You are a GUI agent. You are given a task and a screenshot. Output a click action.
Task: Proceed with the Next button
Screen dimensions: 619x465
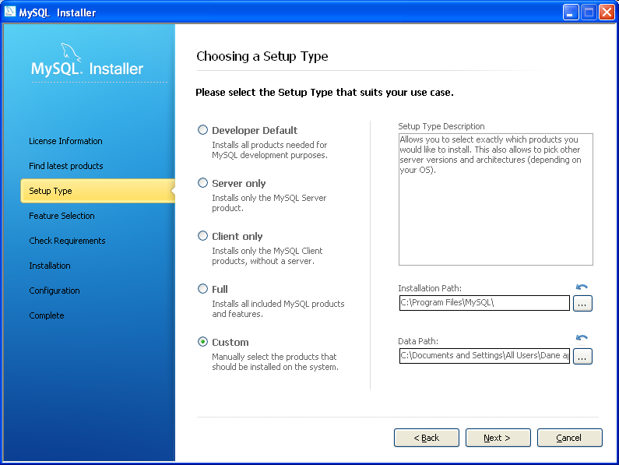498,438
